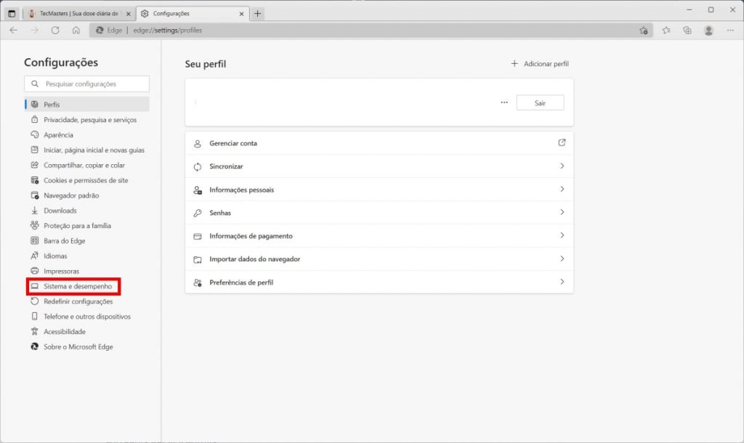This screenshot has height=443, width=744.
Task: Click the profile avatar icon in toolbar
Action: (708, 31)
